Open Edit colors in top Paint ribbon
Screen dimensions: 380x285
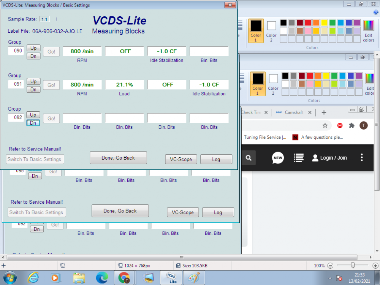[x=369, y=31]
